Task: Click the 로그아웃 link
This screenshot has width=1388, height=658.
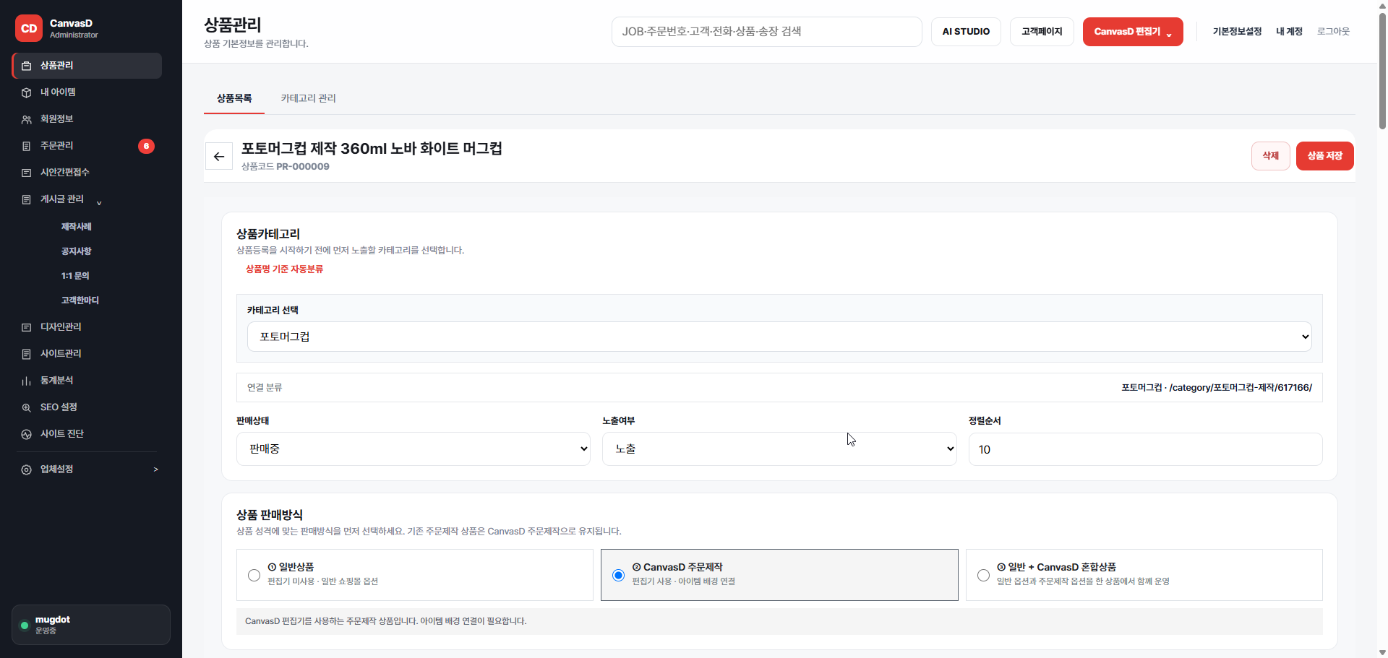Action: coord(1333,32)
